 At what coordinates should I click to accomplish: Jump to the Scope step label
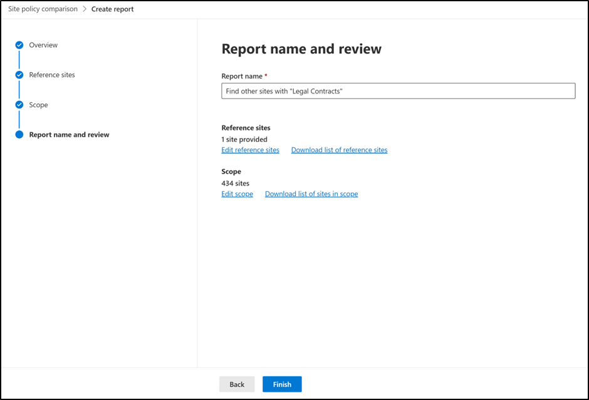coord(38,105)
